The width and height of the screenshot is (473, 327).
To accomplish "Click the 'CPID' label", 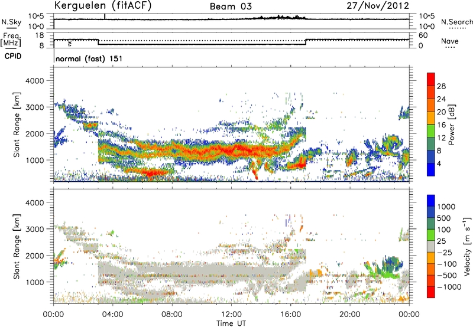I will coord(13,56).
